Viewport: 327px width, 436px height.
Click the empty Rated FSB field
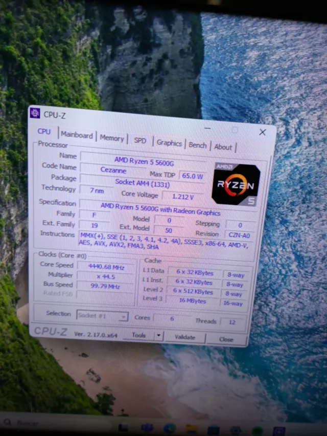(x=105, y=296)
